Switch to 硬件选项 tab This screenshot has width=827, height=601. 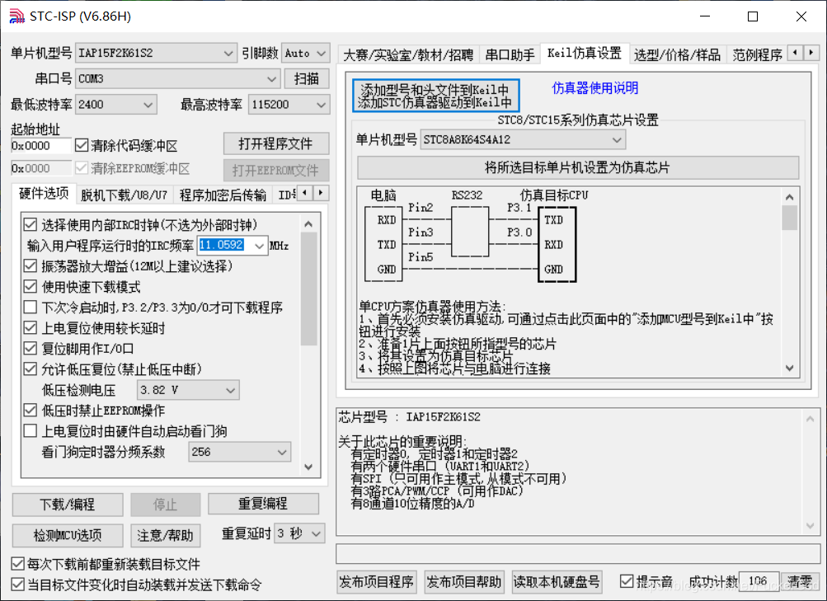[44, 194]
